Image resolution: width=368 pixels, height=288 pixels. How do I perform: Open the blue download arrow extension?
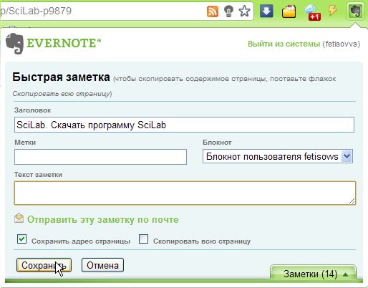pyautogui.click(x=266, y=11)
